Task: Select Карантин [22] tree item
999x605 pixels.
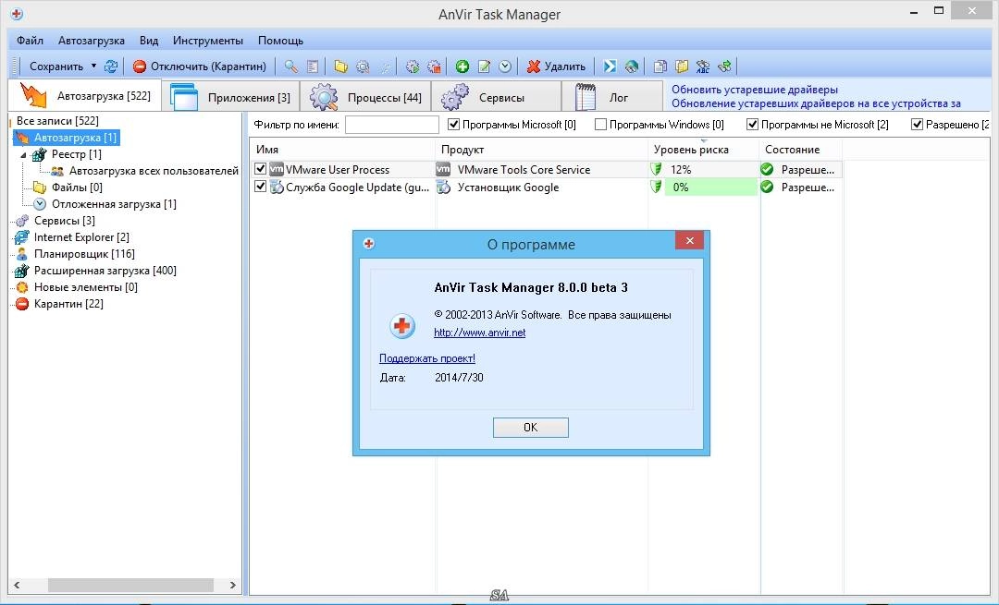Action: click(x=68, y=304)
